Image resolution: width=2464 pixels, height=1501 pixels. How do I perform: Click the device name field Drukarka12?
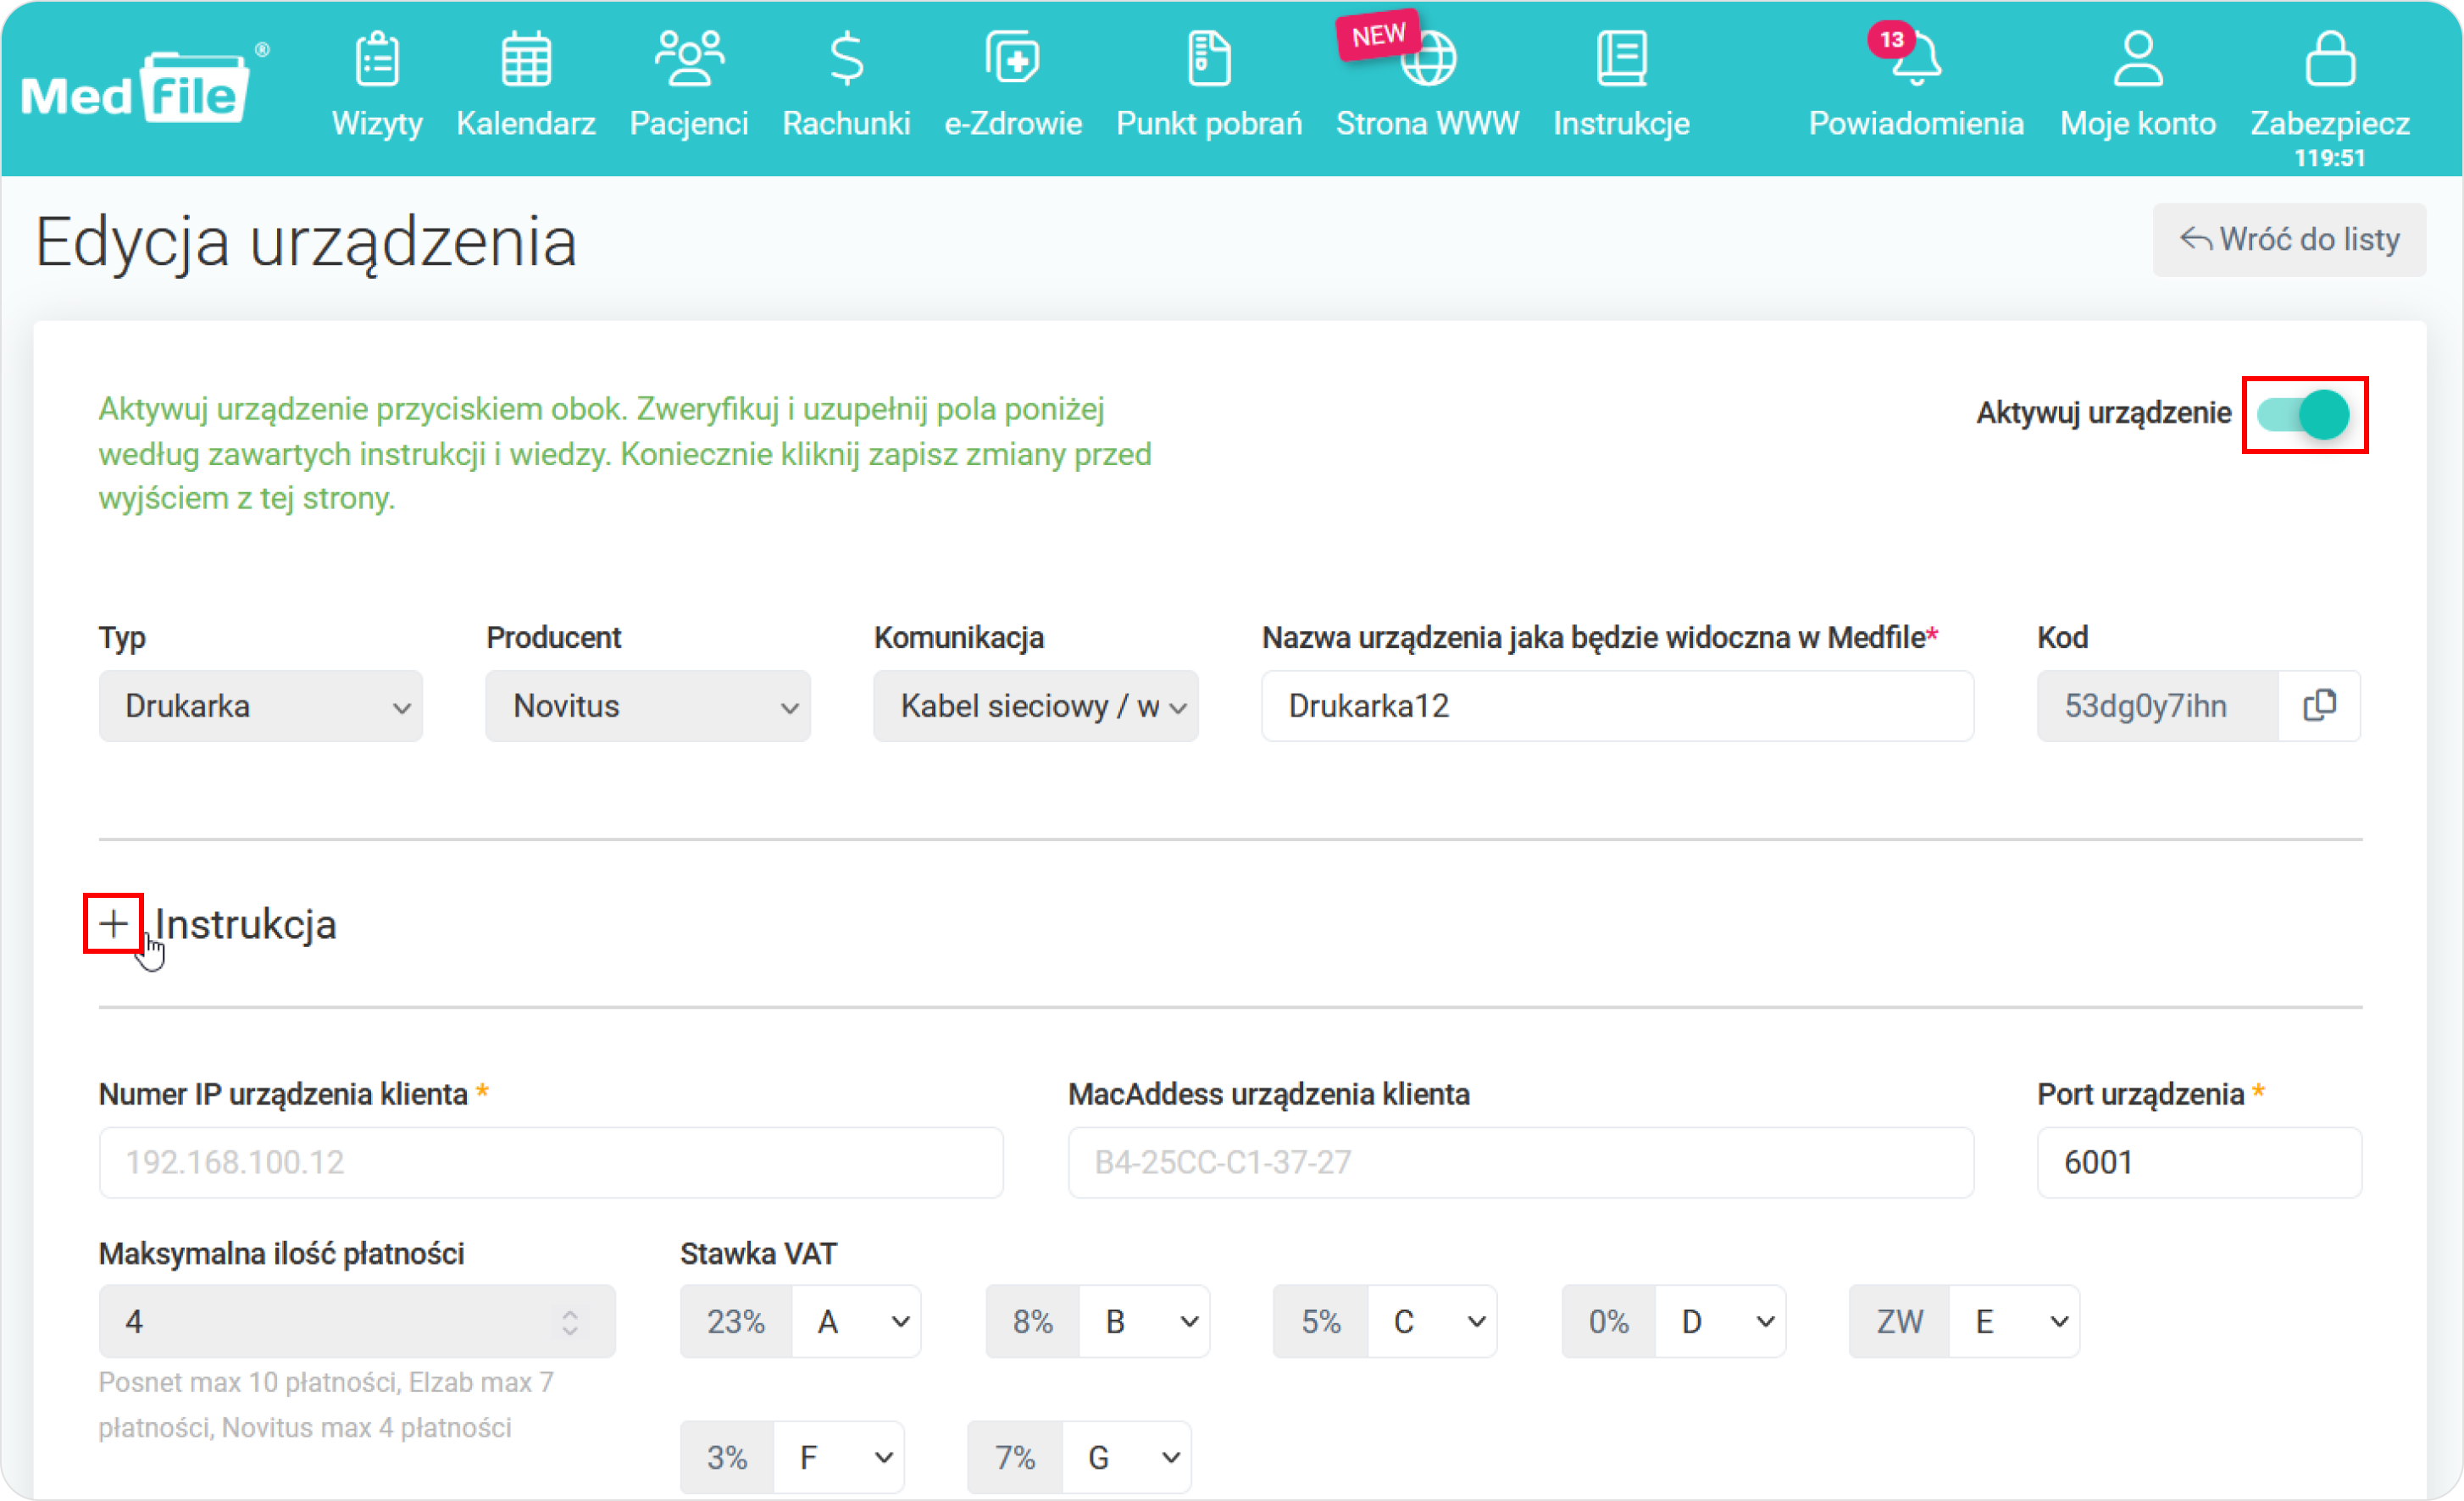(1617, 706)
